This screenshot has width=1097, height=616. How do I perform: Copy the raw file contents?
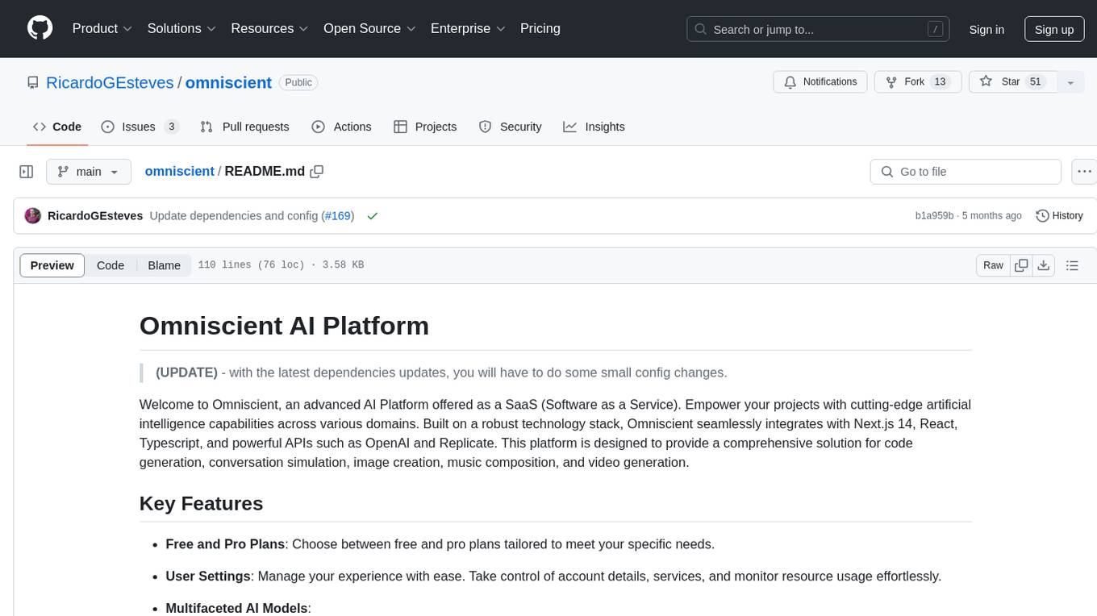coord(1021,265)
